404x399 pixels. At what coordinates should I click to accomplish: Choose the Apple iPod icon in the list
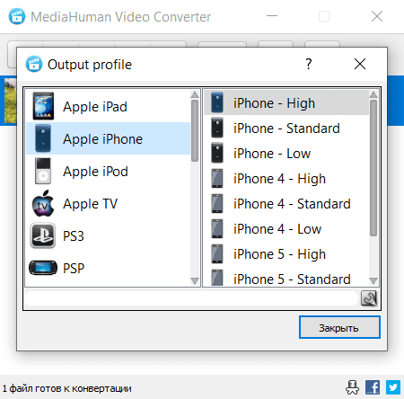43,171
